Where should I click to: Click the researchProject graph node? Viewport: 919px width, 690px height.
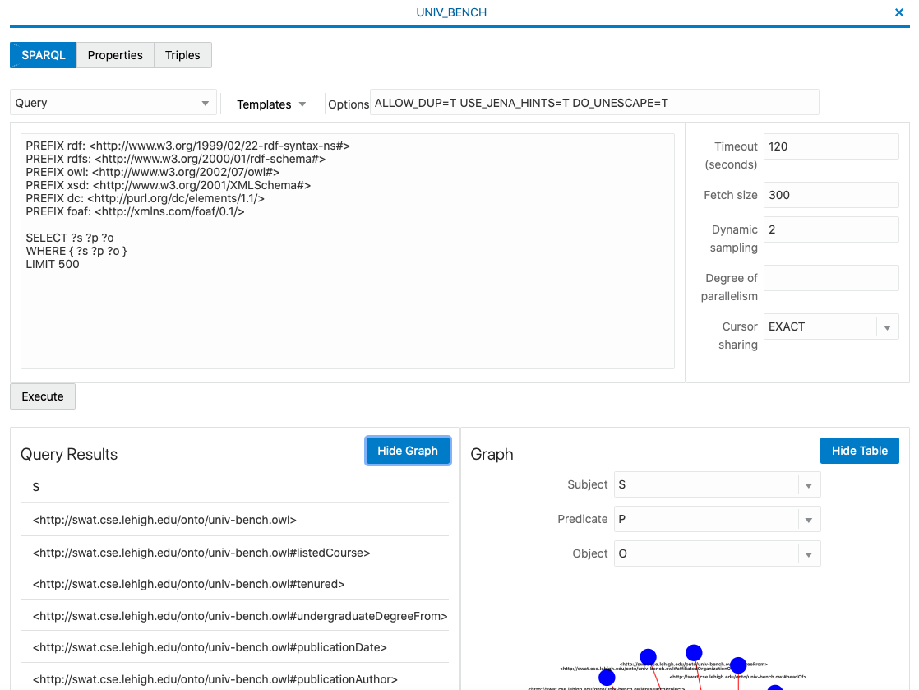(x=607, y=678)
